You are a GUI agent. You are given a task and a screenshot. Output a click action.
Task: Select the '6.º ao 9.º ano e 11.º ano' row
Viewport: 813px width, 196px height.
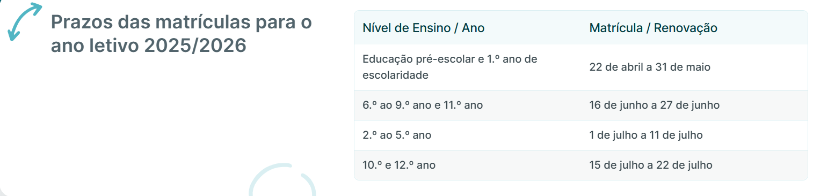coord(581,105)
